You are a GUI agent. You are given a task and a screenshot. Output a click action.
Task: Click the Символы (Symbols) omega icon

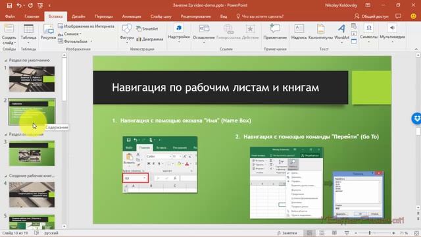[368, 28]
